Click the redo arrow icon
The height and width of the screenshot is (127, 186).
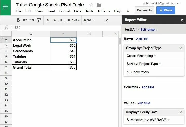click(32, 20)
